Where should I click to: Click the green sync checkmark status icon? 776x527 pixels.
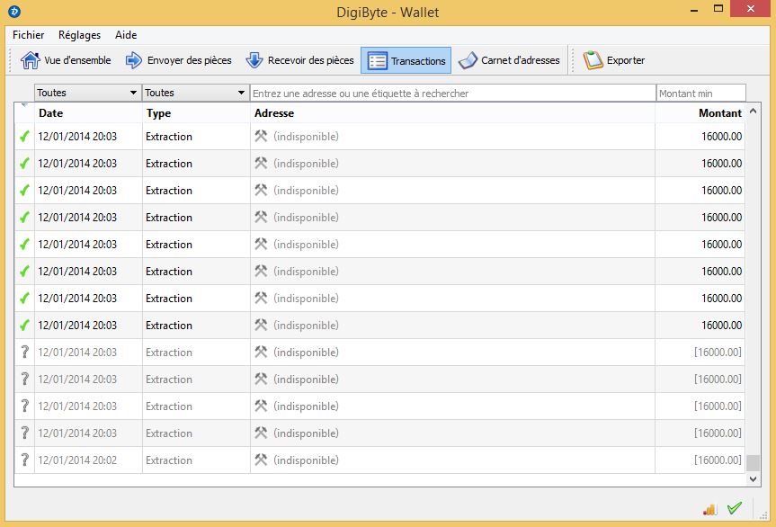point(735,508)
